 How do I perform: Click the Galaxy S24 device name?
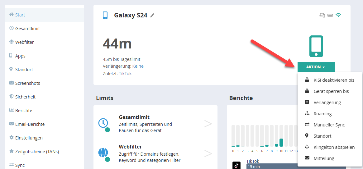[131, 16]
